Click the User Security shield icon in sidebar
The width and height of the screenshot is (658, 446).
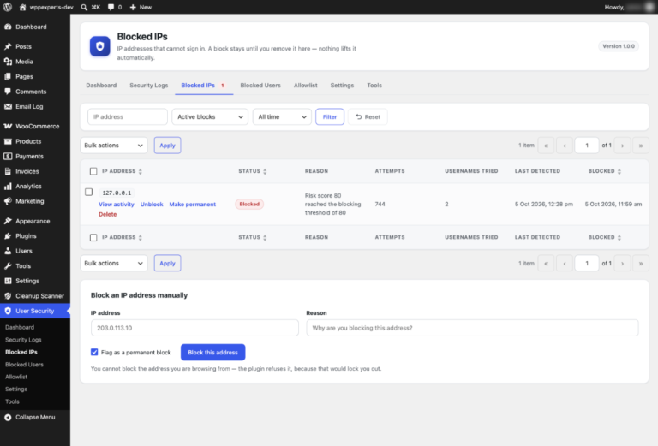point(8,311)
